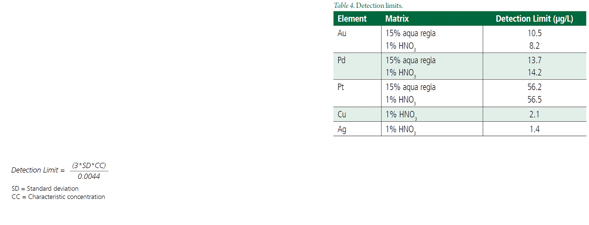589x225 pixels.
Task: Click the 10.5 detection limit value
Action: click(534, 33)
